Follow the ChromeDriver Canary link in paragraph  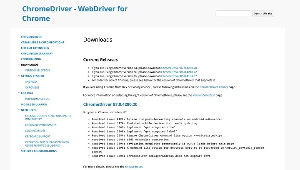(x=214, y=87)
